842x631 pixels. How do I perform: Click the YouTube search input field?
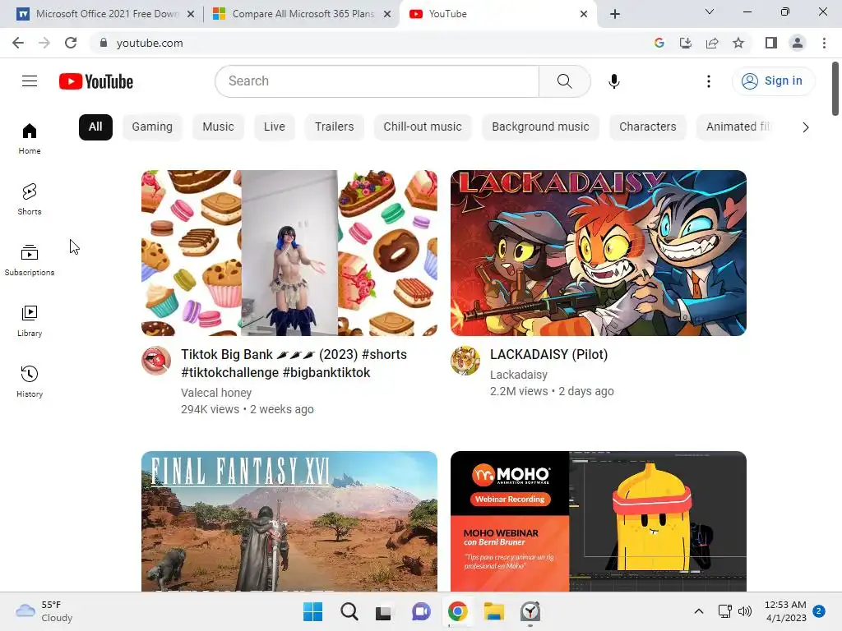coord(377,81)
